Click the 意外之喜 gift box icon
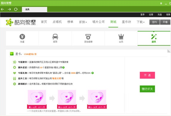Viewport: 171px width, 116px height. click(x=14, y=78)
